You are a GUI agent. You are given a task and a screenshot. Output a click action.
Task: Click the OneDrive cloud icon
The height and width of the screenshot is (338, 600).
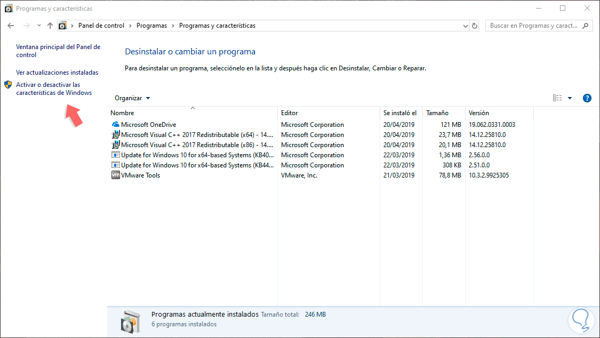(116, 124)
